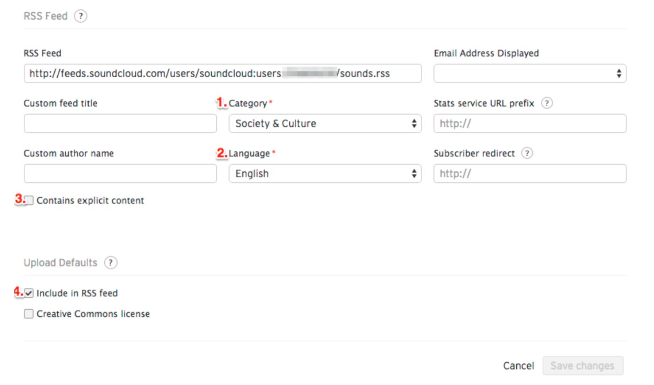Viewport: 654px width, 385px height.
Task: Click the Subscriber redirect help icon
Action: click(527, 153)
